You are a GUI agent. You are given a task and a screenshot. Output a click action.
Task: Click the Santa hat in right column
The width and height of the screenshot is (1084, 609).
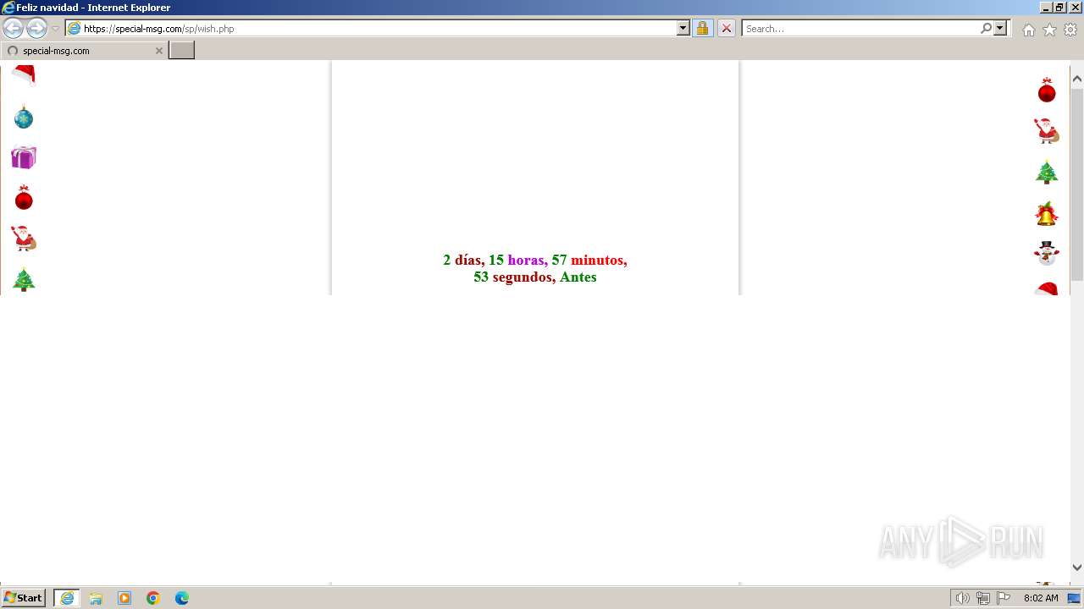pos(1047,288)
